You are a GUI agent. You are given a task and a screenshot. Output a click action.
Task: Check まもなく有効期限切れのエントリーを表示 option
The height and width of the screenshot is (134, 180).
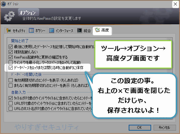click(x=10, y=85)
